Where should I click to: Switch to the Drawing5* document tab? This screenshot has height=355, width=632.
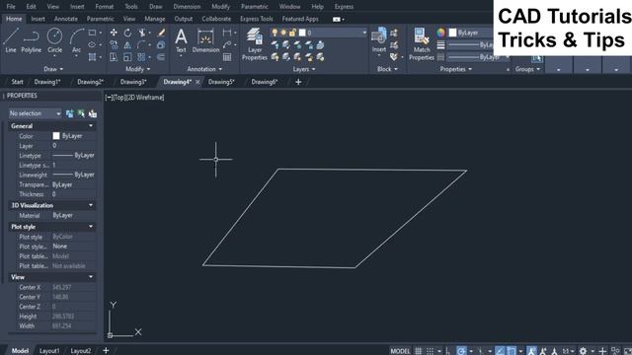(x=221, y=82)
